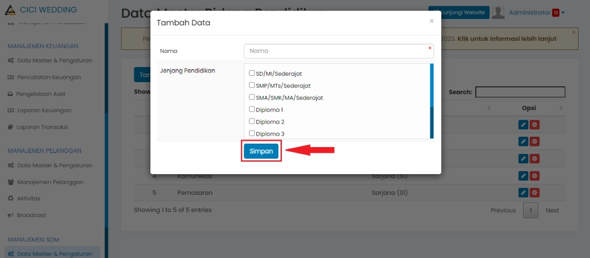Screen dimensions: 590x258
Task: Toggle the Diploma 3 checkbox
Action: coord(252,133)
